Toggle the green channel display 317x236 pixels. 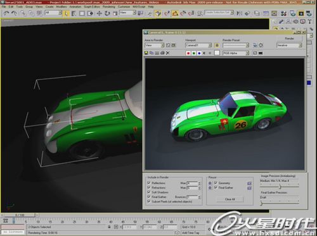point(194,53)
